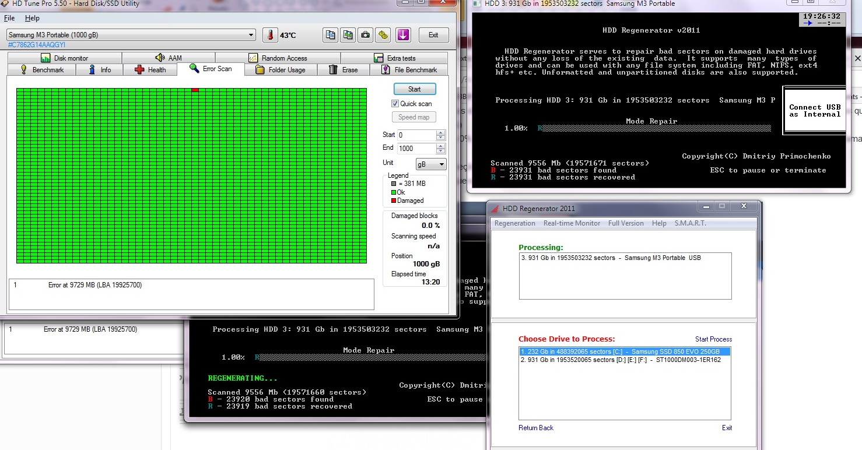Open the Disk monitor tab
Screen dimensions: 862x450
pyautogui.click(x=64, y=58)
